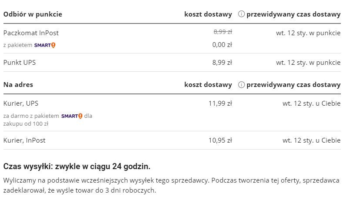Click the 11,99 zł UPS courier price

[221, 103]
